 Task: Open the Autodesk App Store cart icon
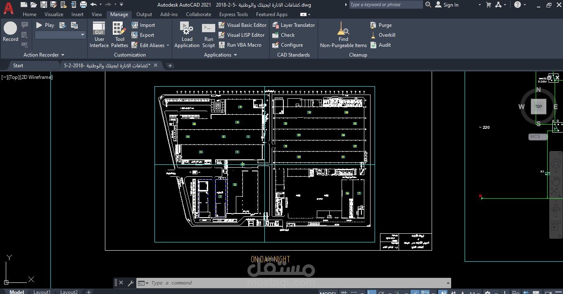tap(489, 5)
